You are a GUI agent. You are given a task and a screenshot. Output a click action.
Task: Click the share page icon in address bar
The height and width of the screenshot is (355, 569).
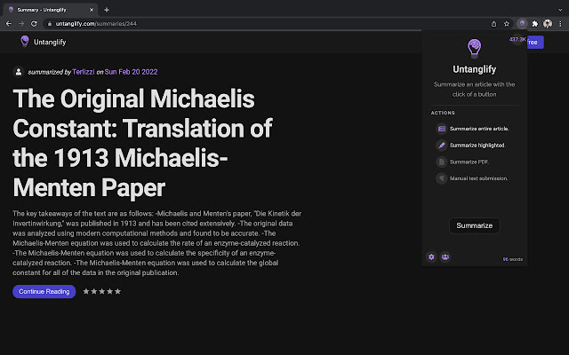click(493, 23)
